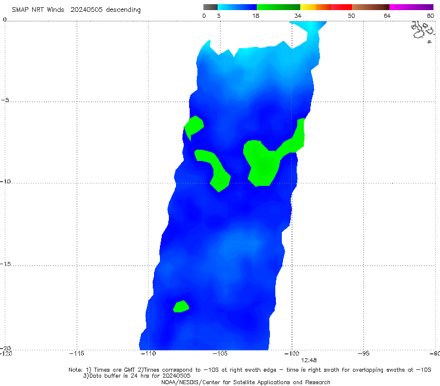This screenshot has height=386, width=440.
Task: Click the longitude axis label '-115'
Action: click(x=77, y=353)
